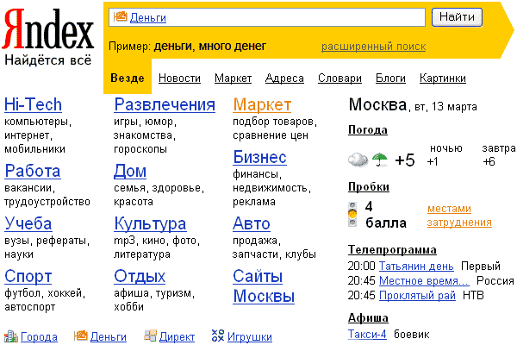Click the search input field
This screenshot has height=345, width=517.
pos(267,17)
